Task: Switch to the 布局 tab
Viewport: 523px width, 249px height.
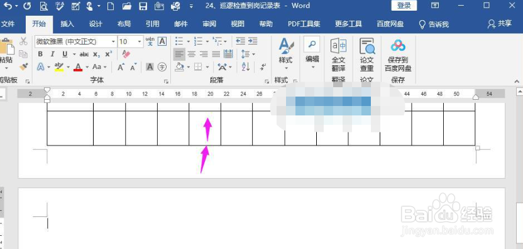Action: click(124, 24)
